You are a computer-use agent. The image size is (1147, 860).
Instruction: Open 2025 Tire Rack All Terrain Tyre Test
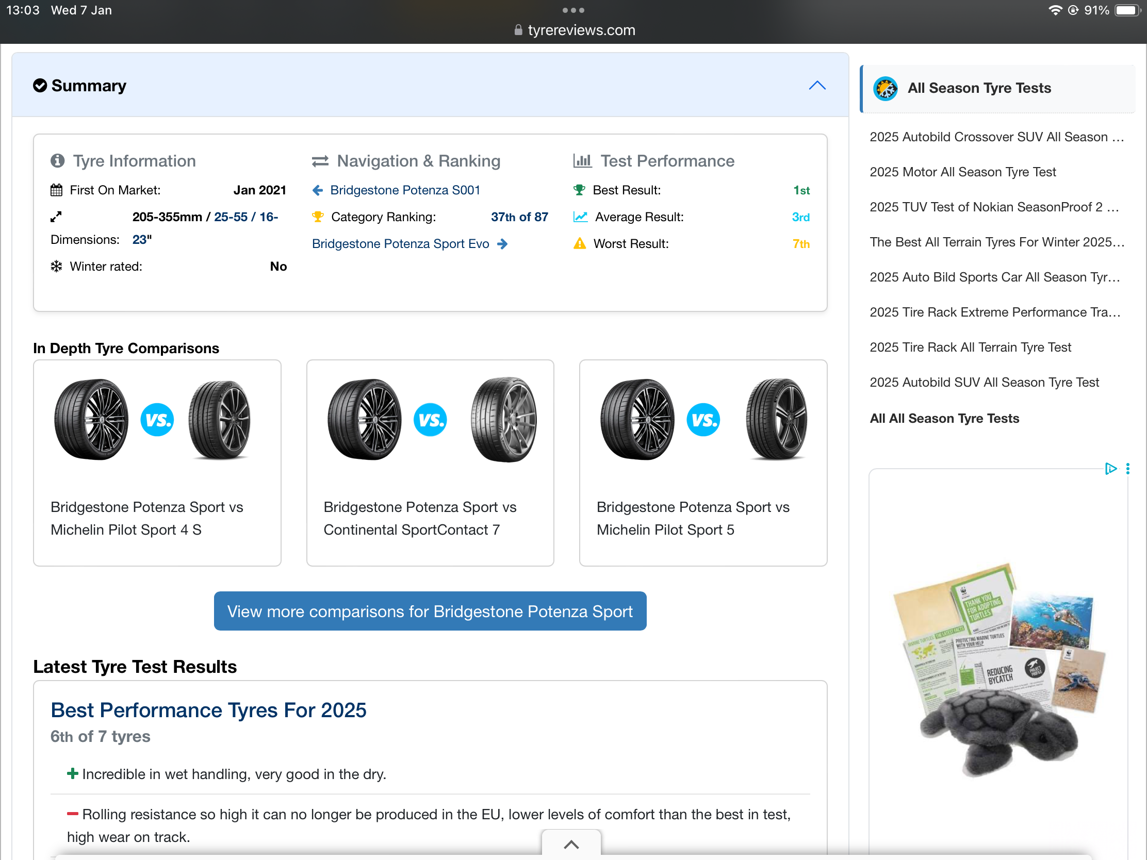[x=970, y=347]
